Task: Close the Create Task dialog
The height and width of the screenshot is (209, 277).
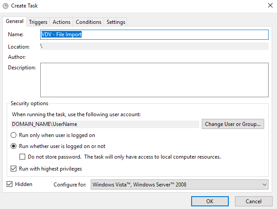Action: tap(270, 6)
